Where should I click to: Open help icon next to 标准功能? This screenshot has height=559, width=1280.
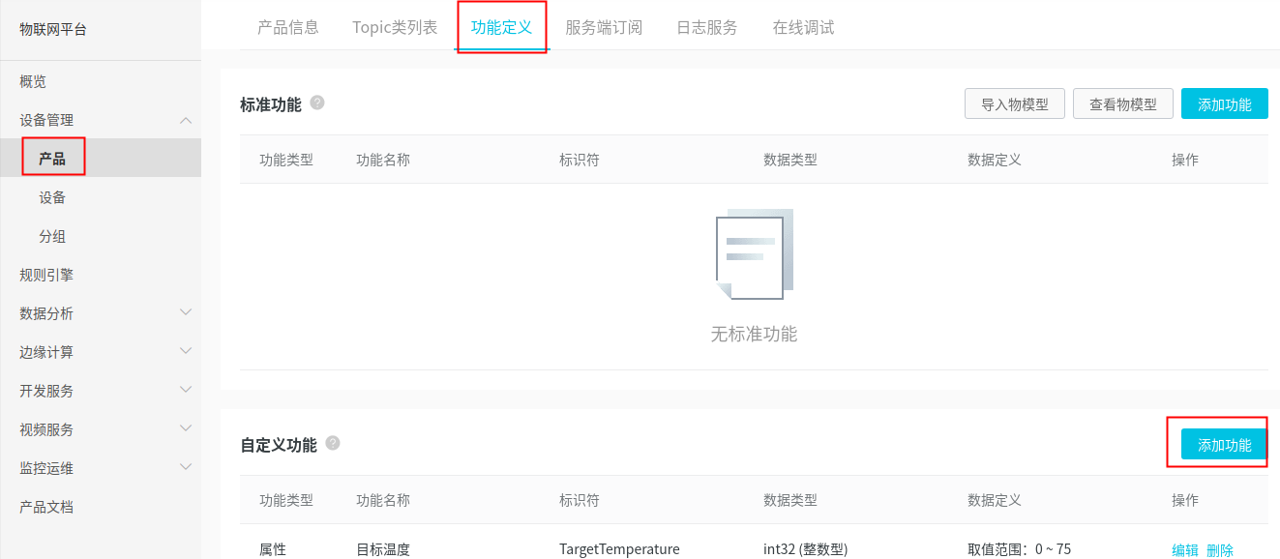317,103
